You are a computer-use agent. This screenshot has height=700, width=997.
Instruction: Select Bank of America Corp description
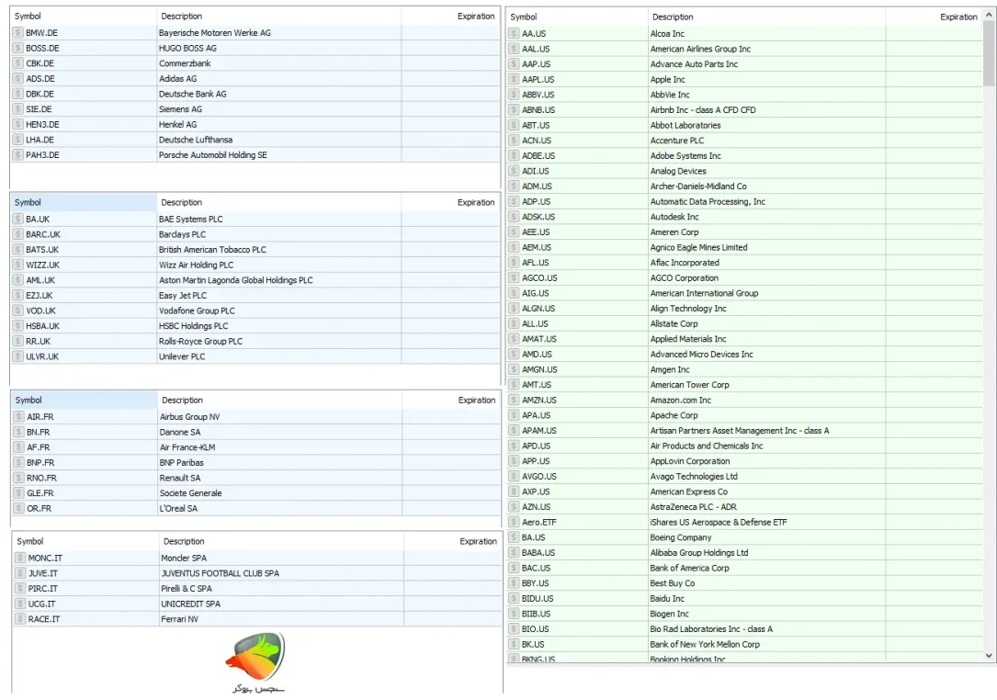[690, 568]
